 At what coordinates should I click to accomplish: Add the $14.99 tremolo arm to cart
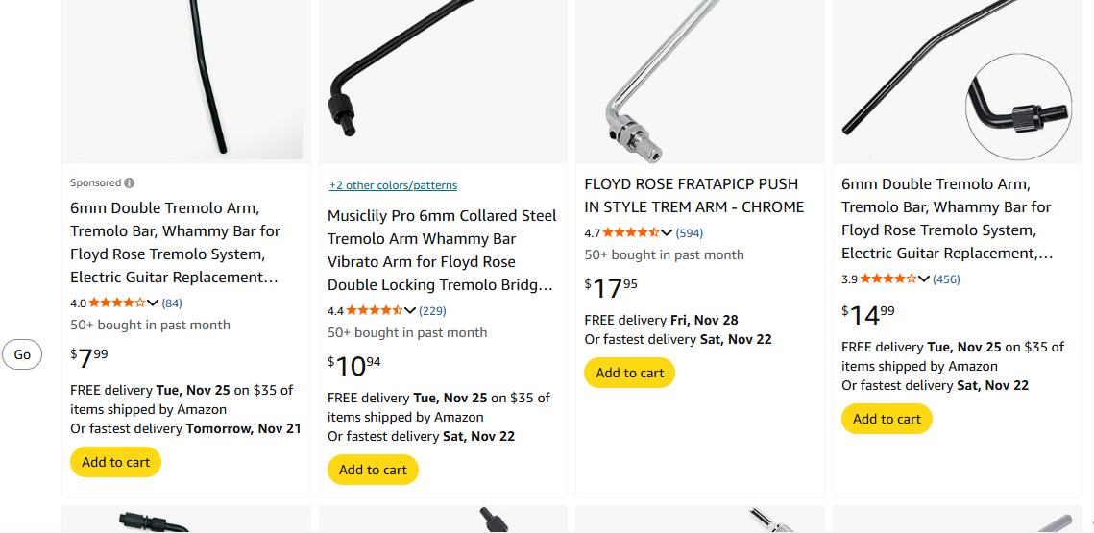[x=887, y=419]
